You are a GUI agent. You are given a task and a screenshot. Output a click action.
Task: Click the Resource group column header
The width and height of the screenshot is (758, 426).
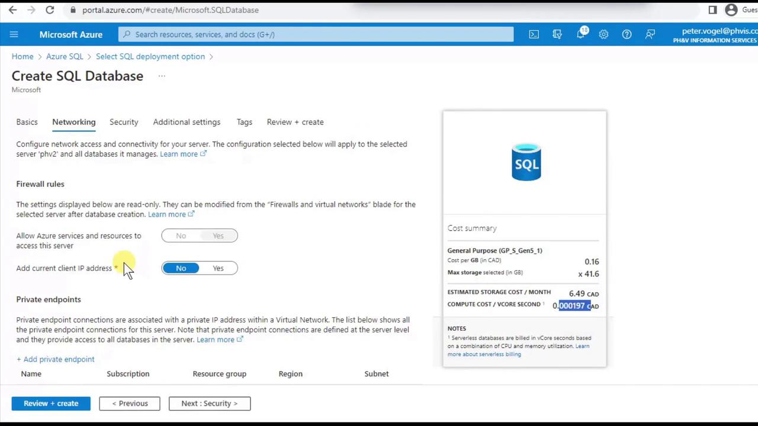point(219,374)
